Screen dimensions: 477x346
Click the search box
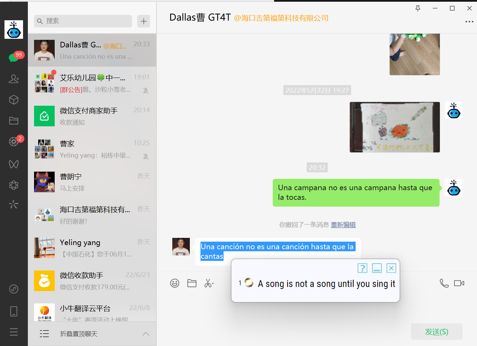click(83, 21)
